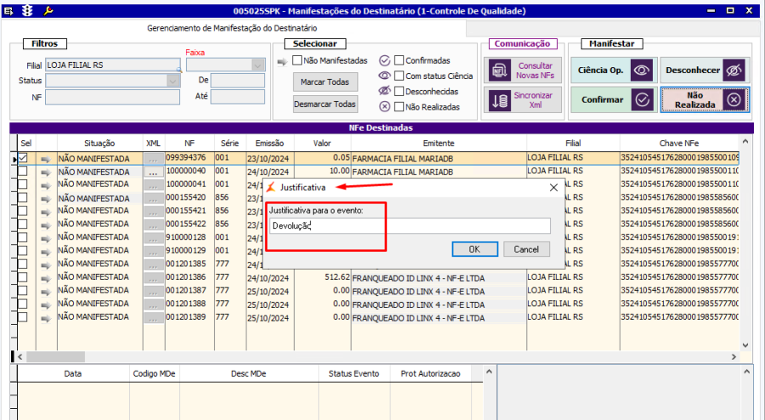Click the Filial lookup magnifier icon

pos(179,70)
